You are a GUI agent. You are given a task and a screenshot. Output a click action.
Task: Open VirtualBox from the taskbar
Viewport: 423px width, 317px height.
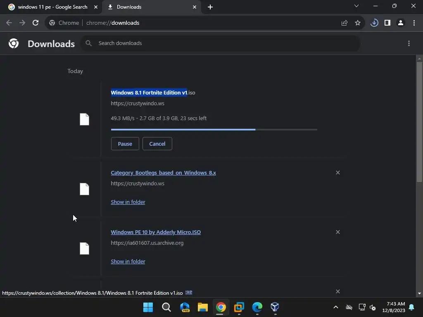tap(275, 307)
